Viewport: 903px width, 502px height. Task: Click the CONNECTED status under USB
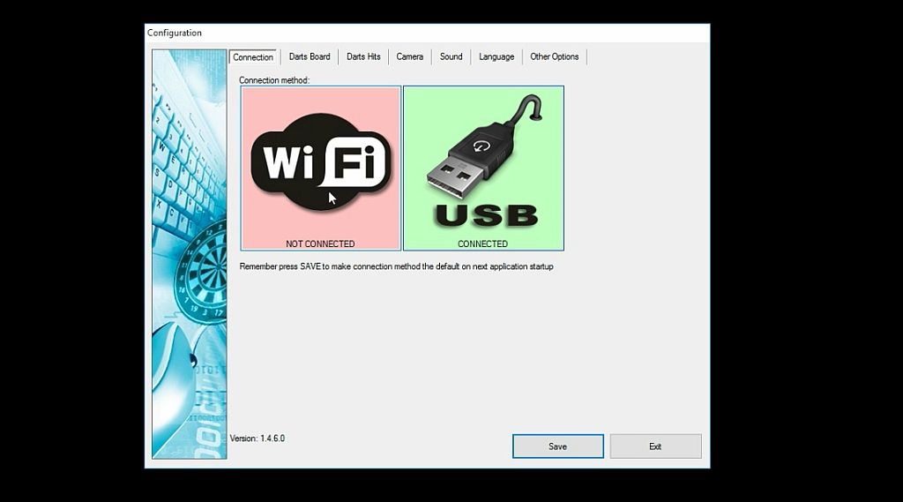[x=482, y=244]
